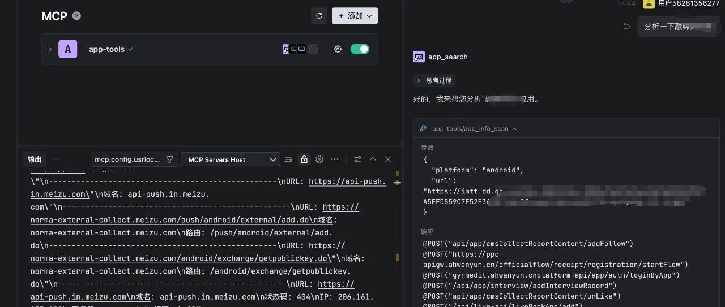Switch to the 输出 panel tab
This screenshot has width=725, height=307.
point(35,159)
